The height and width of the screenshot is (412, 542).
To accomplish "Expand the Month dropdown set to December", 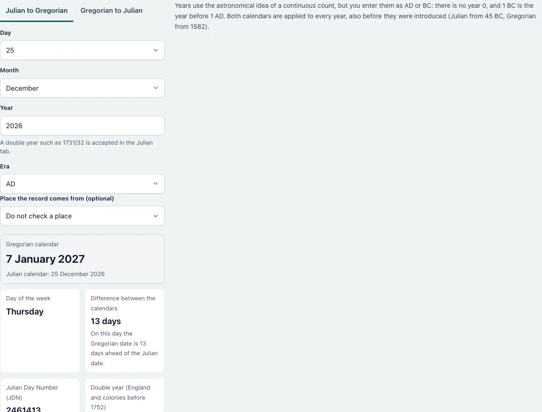I will (x=82, y=88).
